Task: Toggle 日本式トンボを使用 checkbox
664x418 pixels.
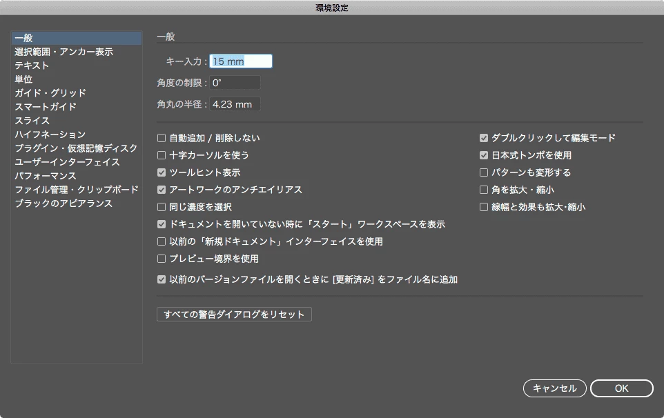Action: click(484, 155)
